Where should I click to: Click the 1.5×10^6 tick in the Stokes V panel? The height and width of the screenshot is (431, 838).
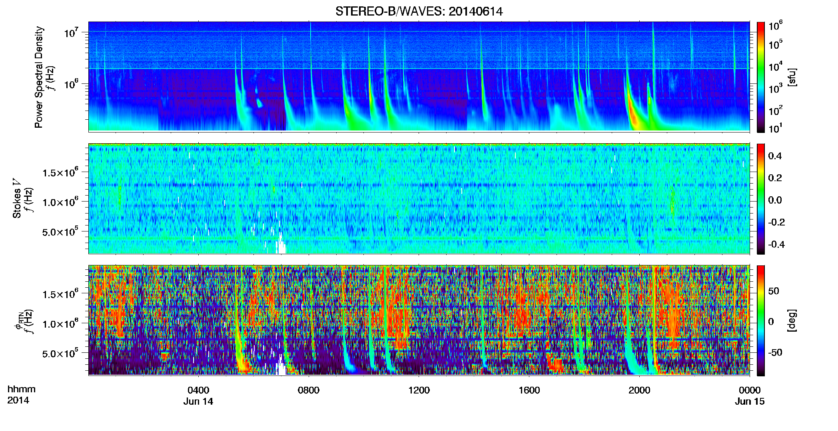click(x=60, y=172)
